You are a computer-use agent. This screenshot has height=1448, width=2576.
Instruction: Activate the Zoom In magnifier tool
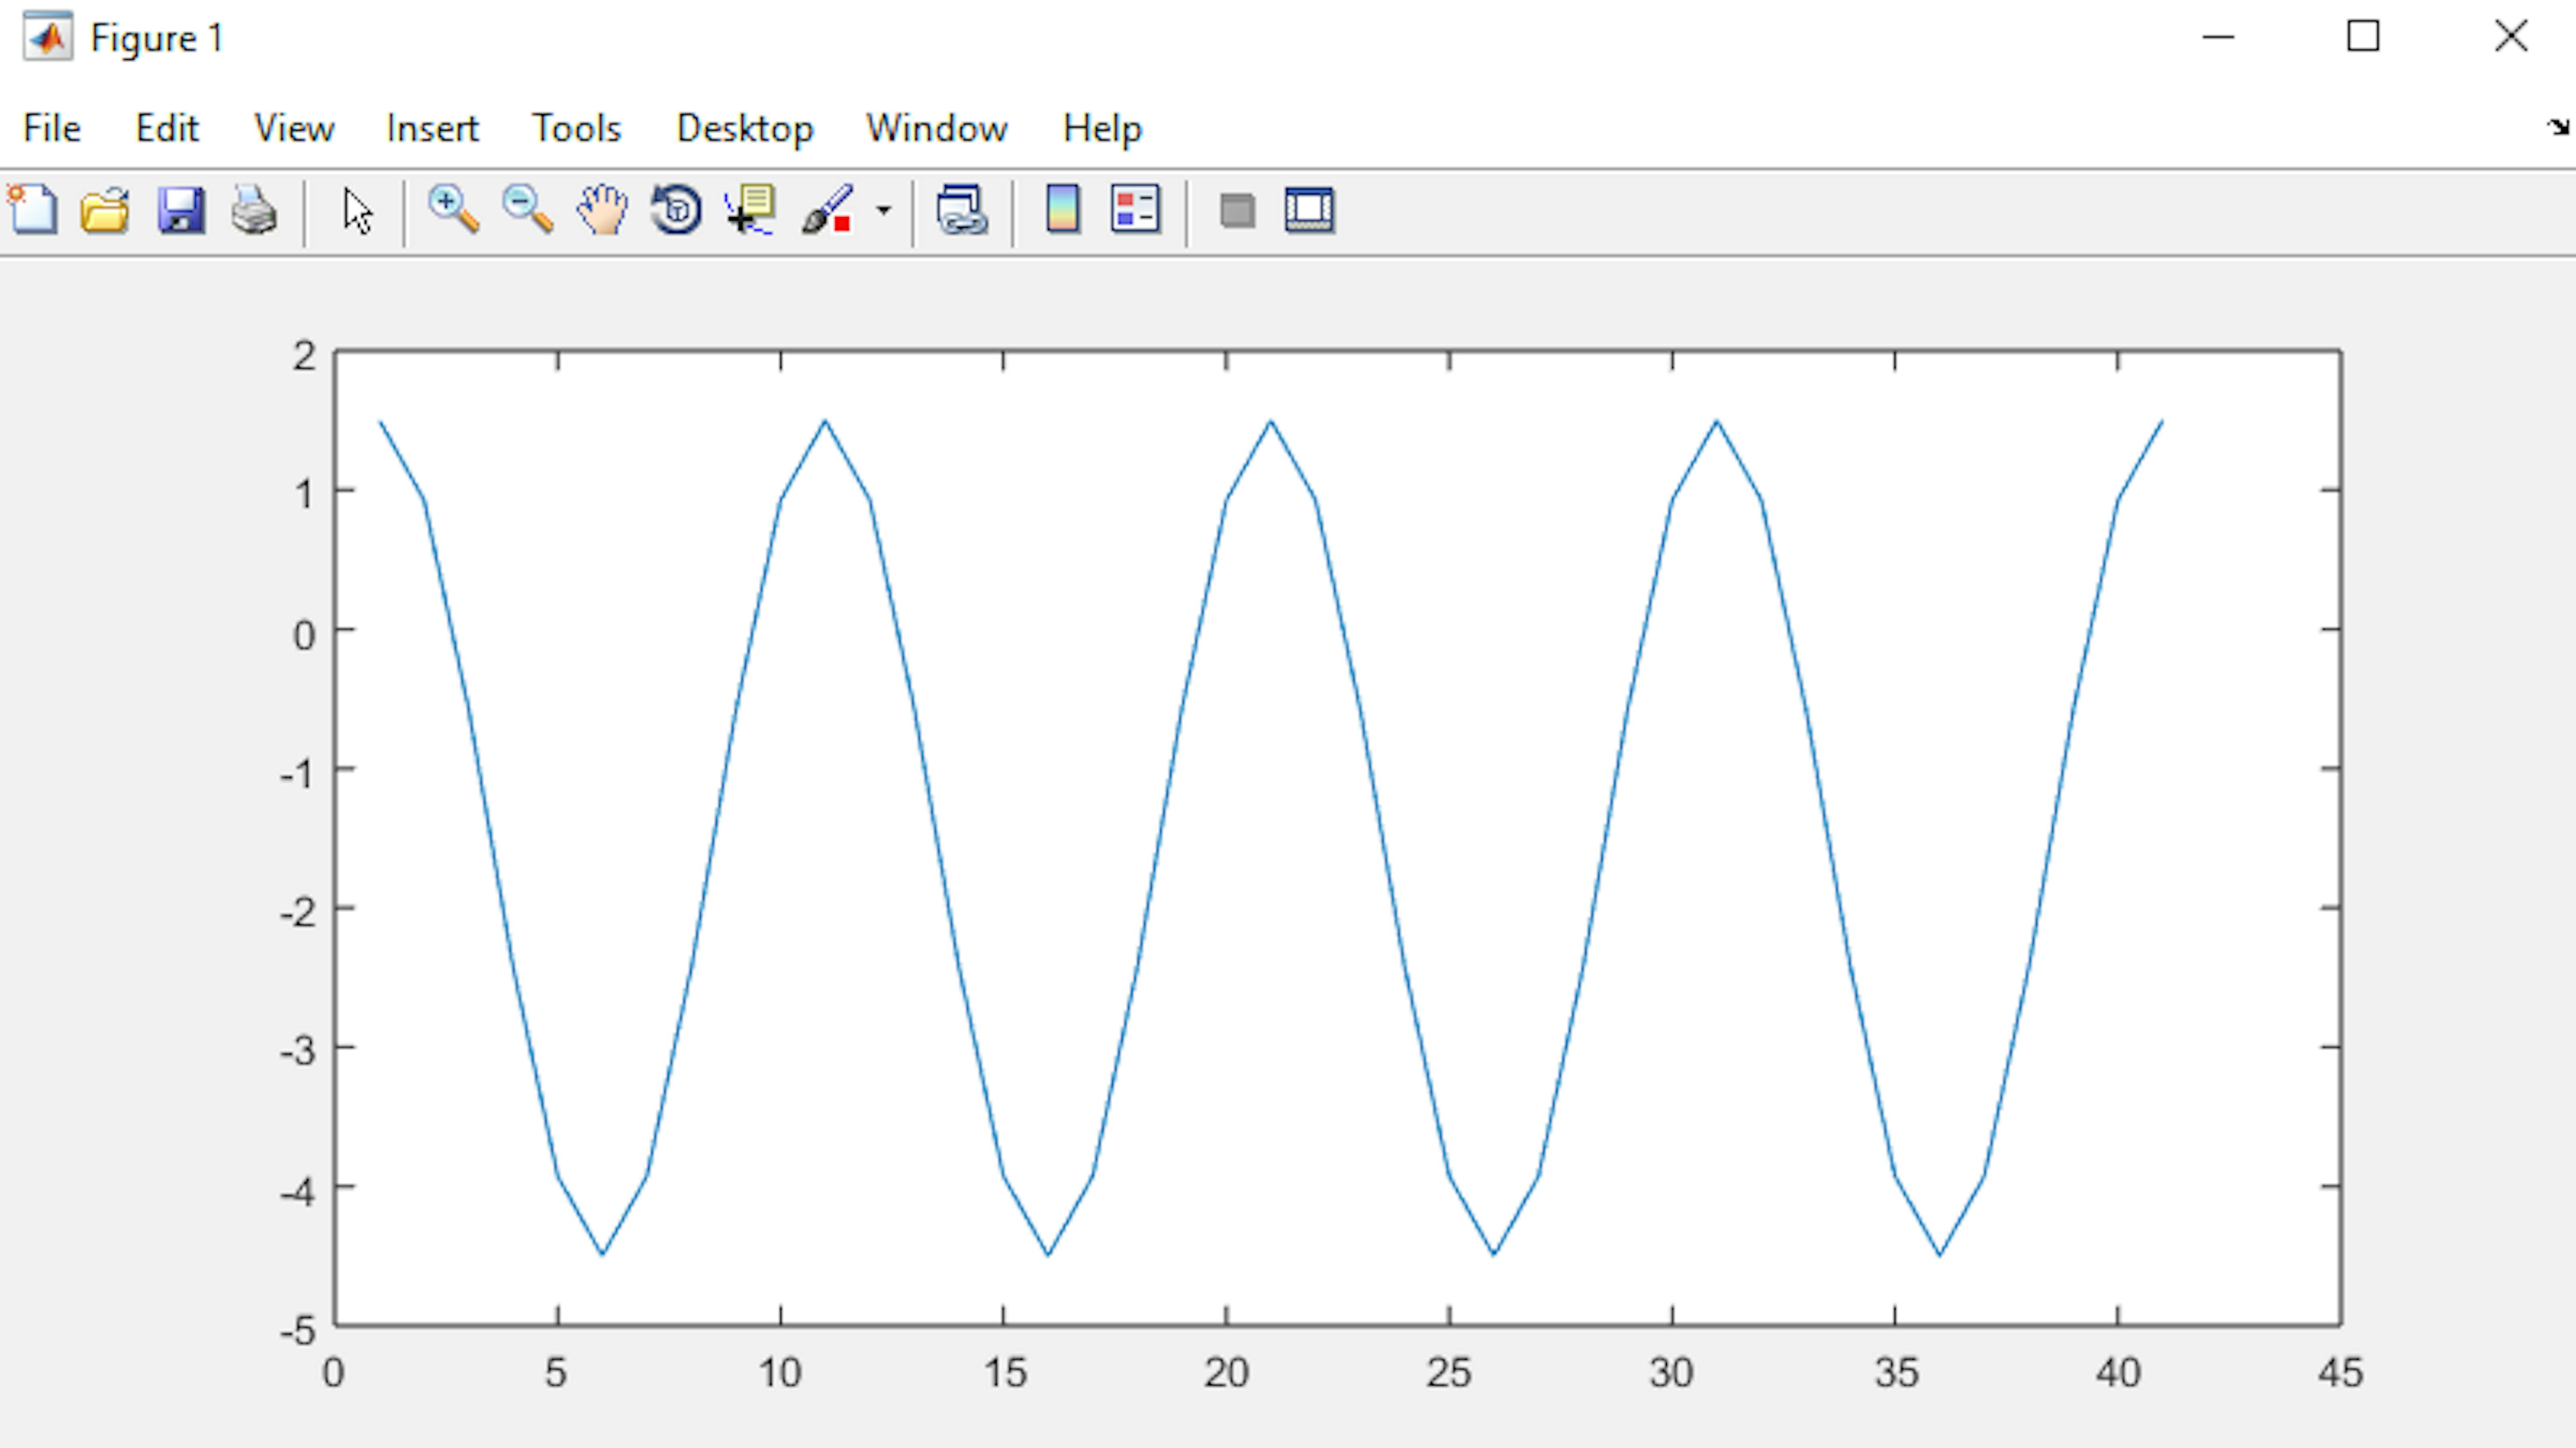(453, 210)
